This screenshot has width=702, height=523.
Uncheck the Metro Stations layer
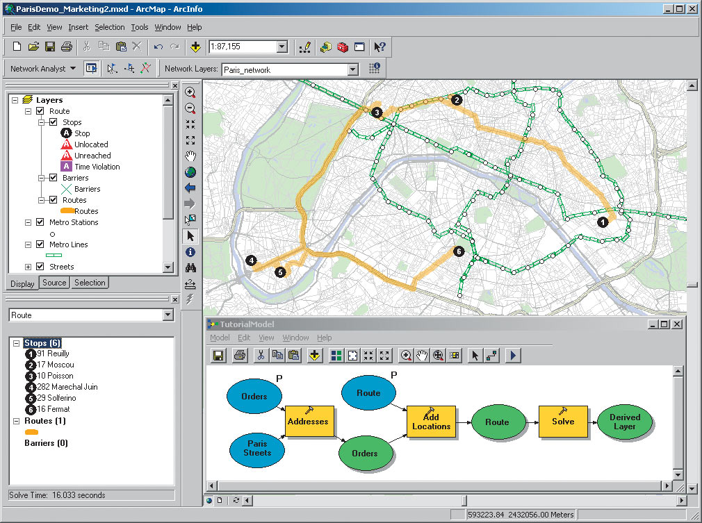coord(40,222)
